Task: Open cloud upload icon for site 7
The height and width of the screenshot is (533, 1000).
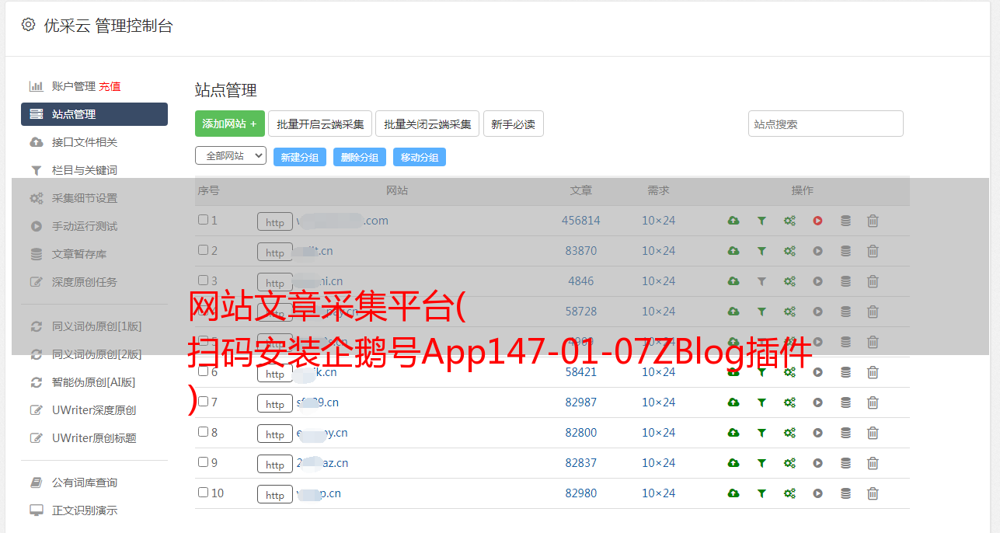Action: tap(733, 402)
